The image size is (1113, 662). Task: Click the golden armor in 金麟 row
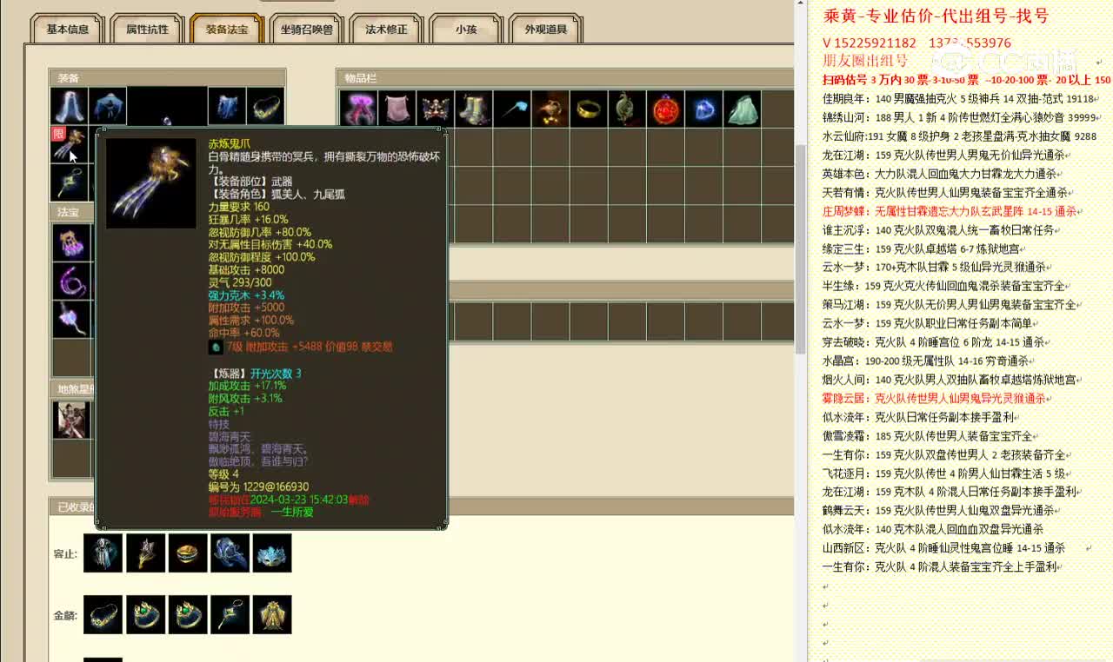point(272,614)
